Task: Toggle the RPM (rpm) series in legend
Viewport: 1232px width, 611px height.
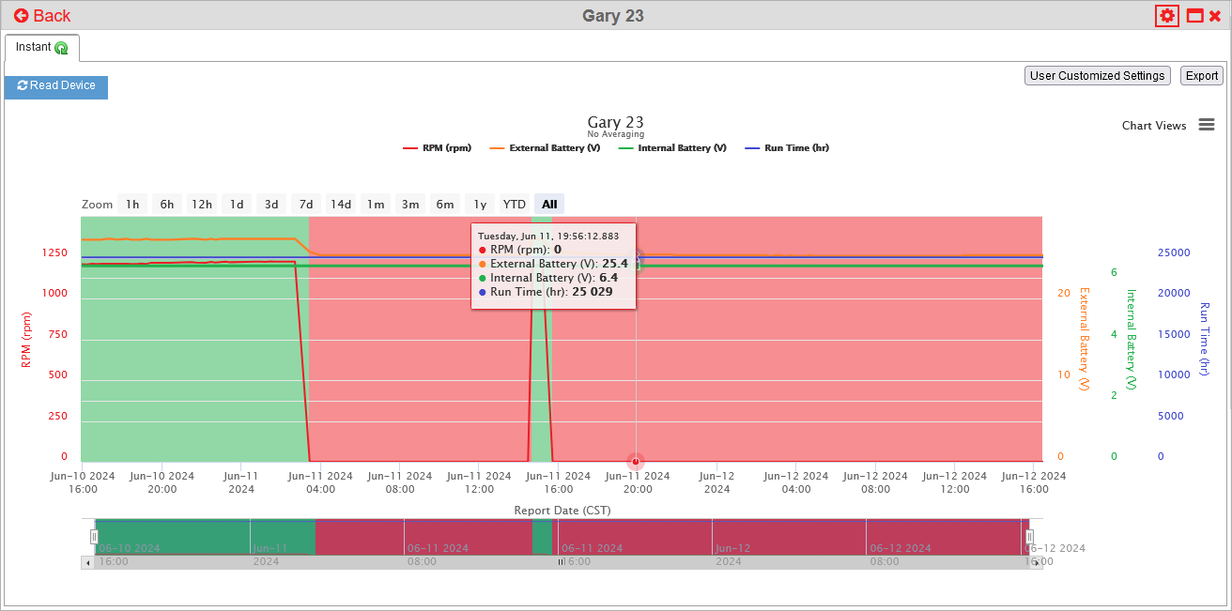Action: 437,148
